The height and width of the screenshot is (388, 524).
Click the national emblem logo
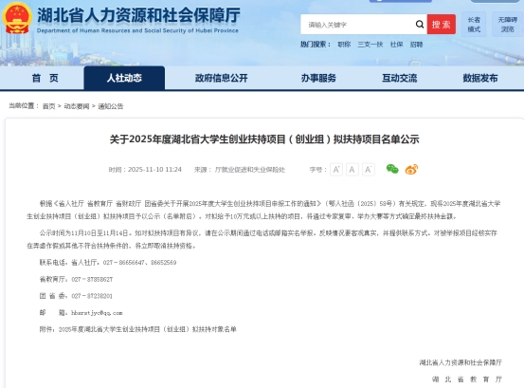tap(17, 18)
